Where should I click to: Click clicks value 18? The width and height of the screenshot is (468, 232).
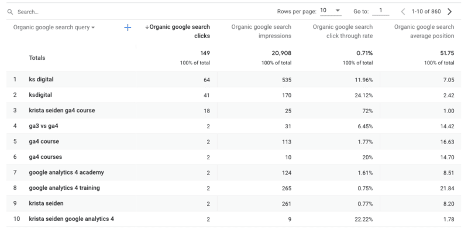[207, 111]
